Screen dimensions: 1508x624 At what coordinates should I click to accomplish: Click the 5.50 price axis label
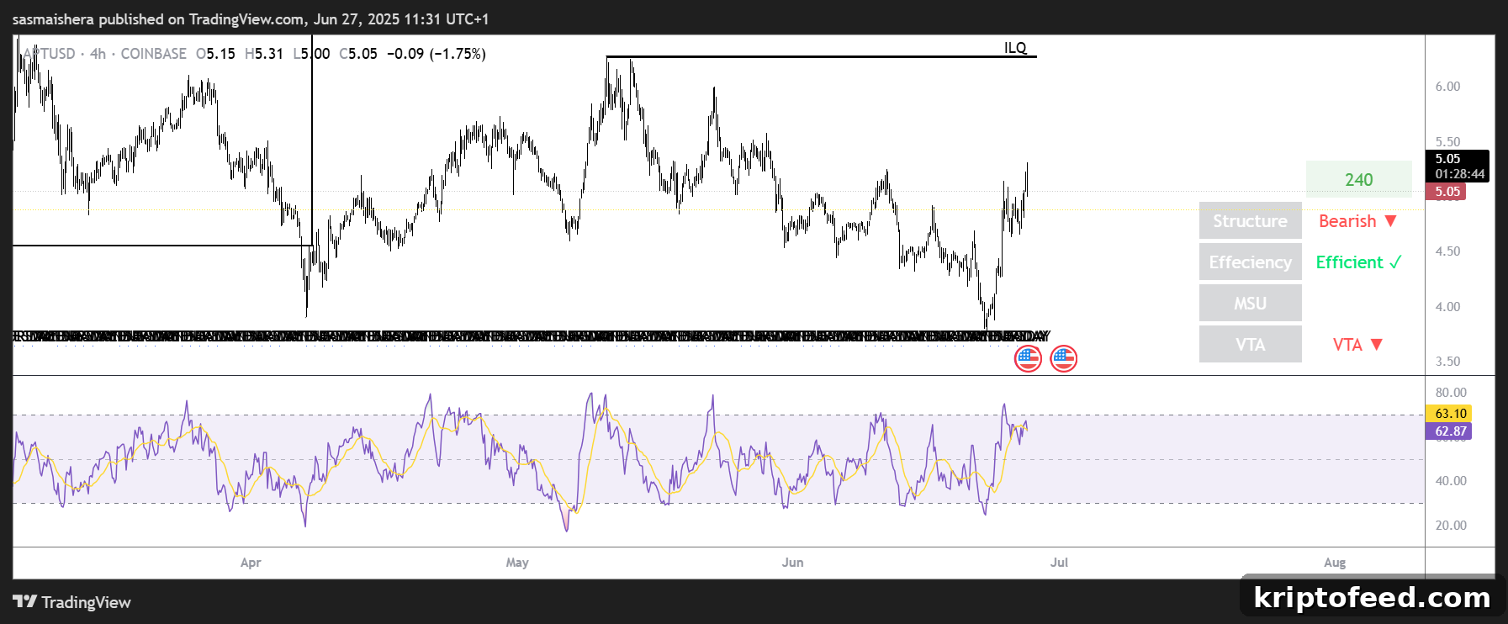point(1447,142)
